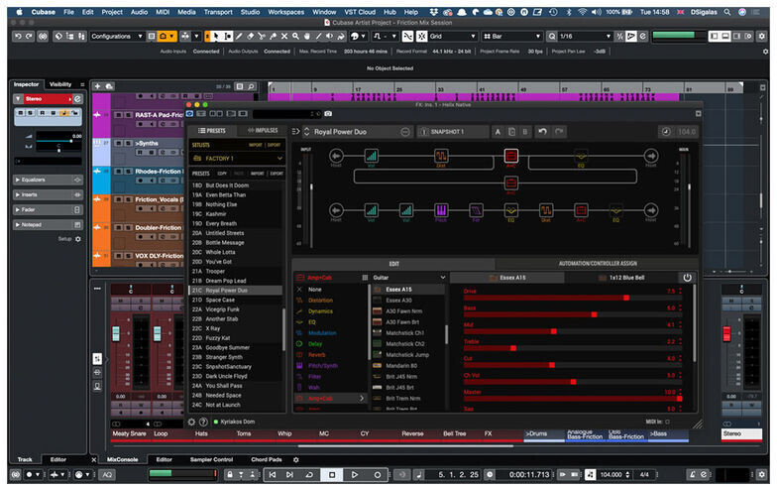Toggle the Amp block bypass power button
The image size is (777, 487).
coord(687,277)
